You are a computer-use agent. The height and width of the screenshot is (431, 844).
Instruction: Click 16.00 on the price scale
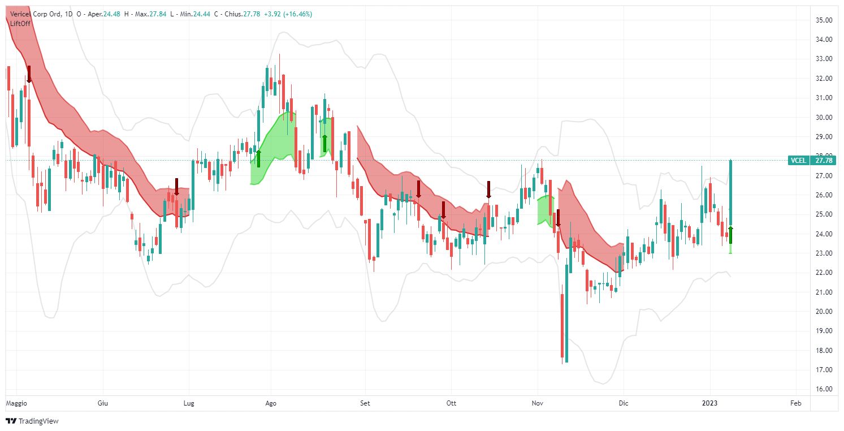(x=824, y=389)
